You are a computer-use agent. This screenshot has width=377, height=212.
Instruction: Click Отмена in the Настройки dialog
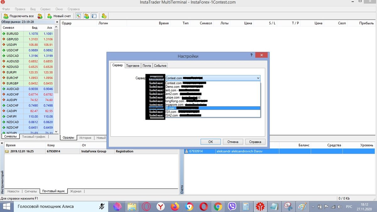(x=233, y=142)
